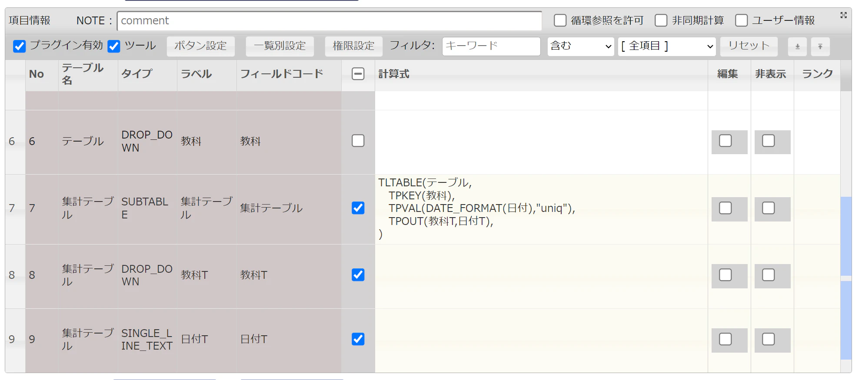Uncheck the formula checkbox for row 8 教科T
The image size is (862, 380).
pos(358,275)
